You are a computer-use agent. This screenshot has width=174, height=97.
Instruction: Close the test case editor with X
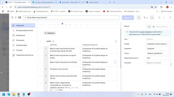170,17
